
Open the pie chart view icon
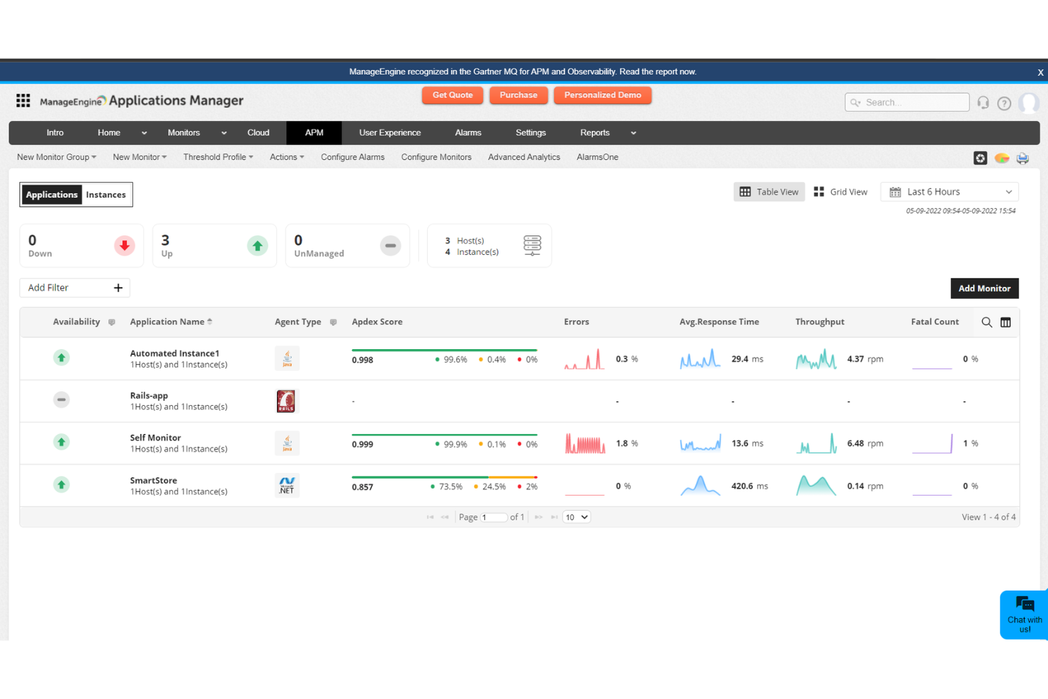point(1002,158)
